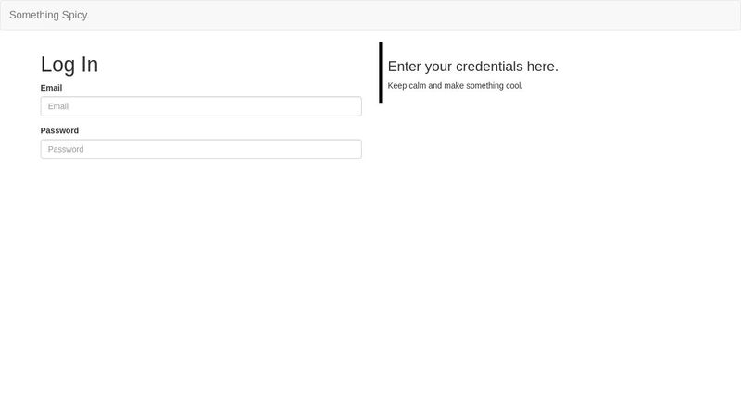Click the bold "Password" label above the field
The image size is (741, 416).
click(x=59, y=130)
